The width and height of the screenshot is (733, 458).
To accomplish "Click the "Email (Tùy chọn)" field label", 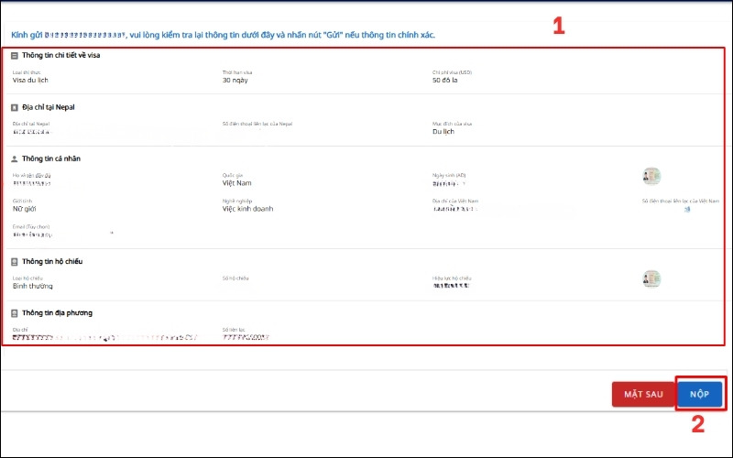I will click(31, 226).
